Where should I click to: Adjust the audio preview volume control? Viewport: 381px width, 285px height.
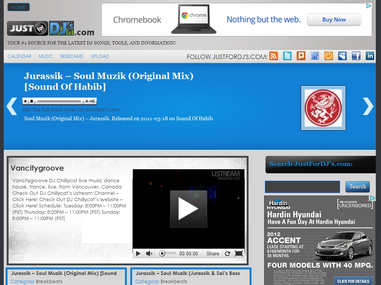point(90,101)
